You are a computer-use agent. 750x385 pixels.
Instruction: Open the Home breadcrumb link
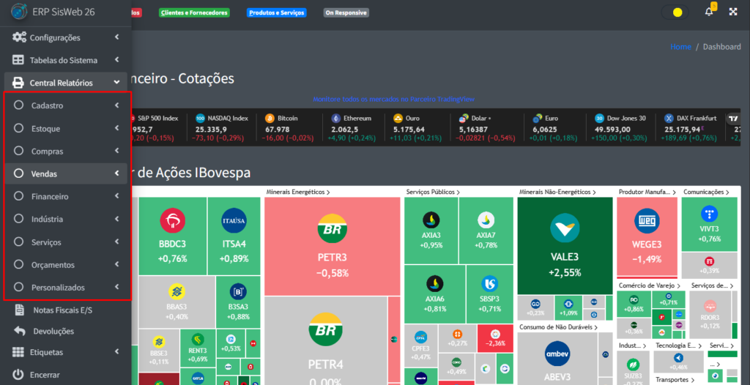[680, 47]
